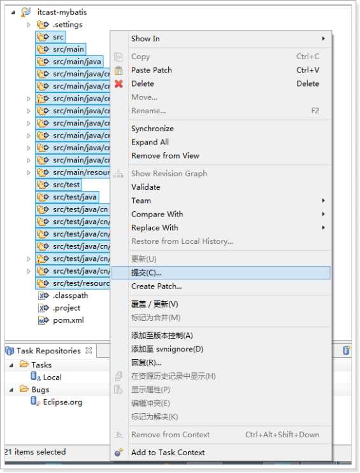Click the pom.xml Maven file icon
The height and width of the screenshot is (473, 360).
click(43, 320)
